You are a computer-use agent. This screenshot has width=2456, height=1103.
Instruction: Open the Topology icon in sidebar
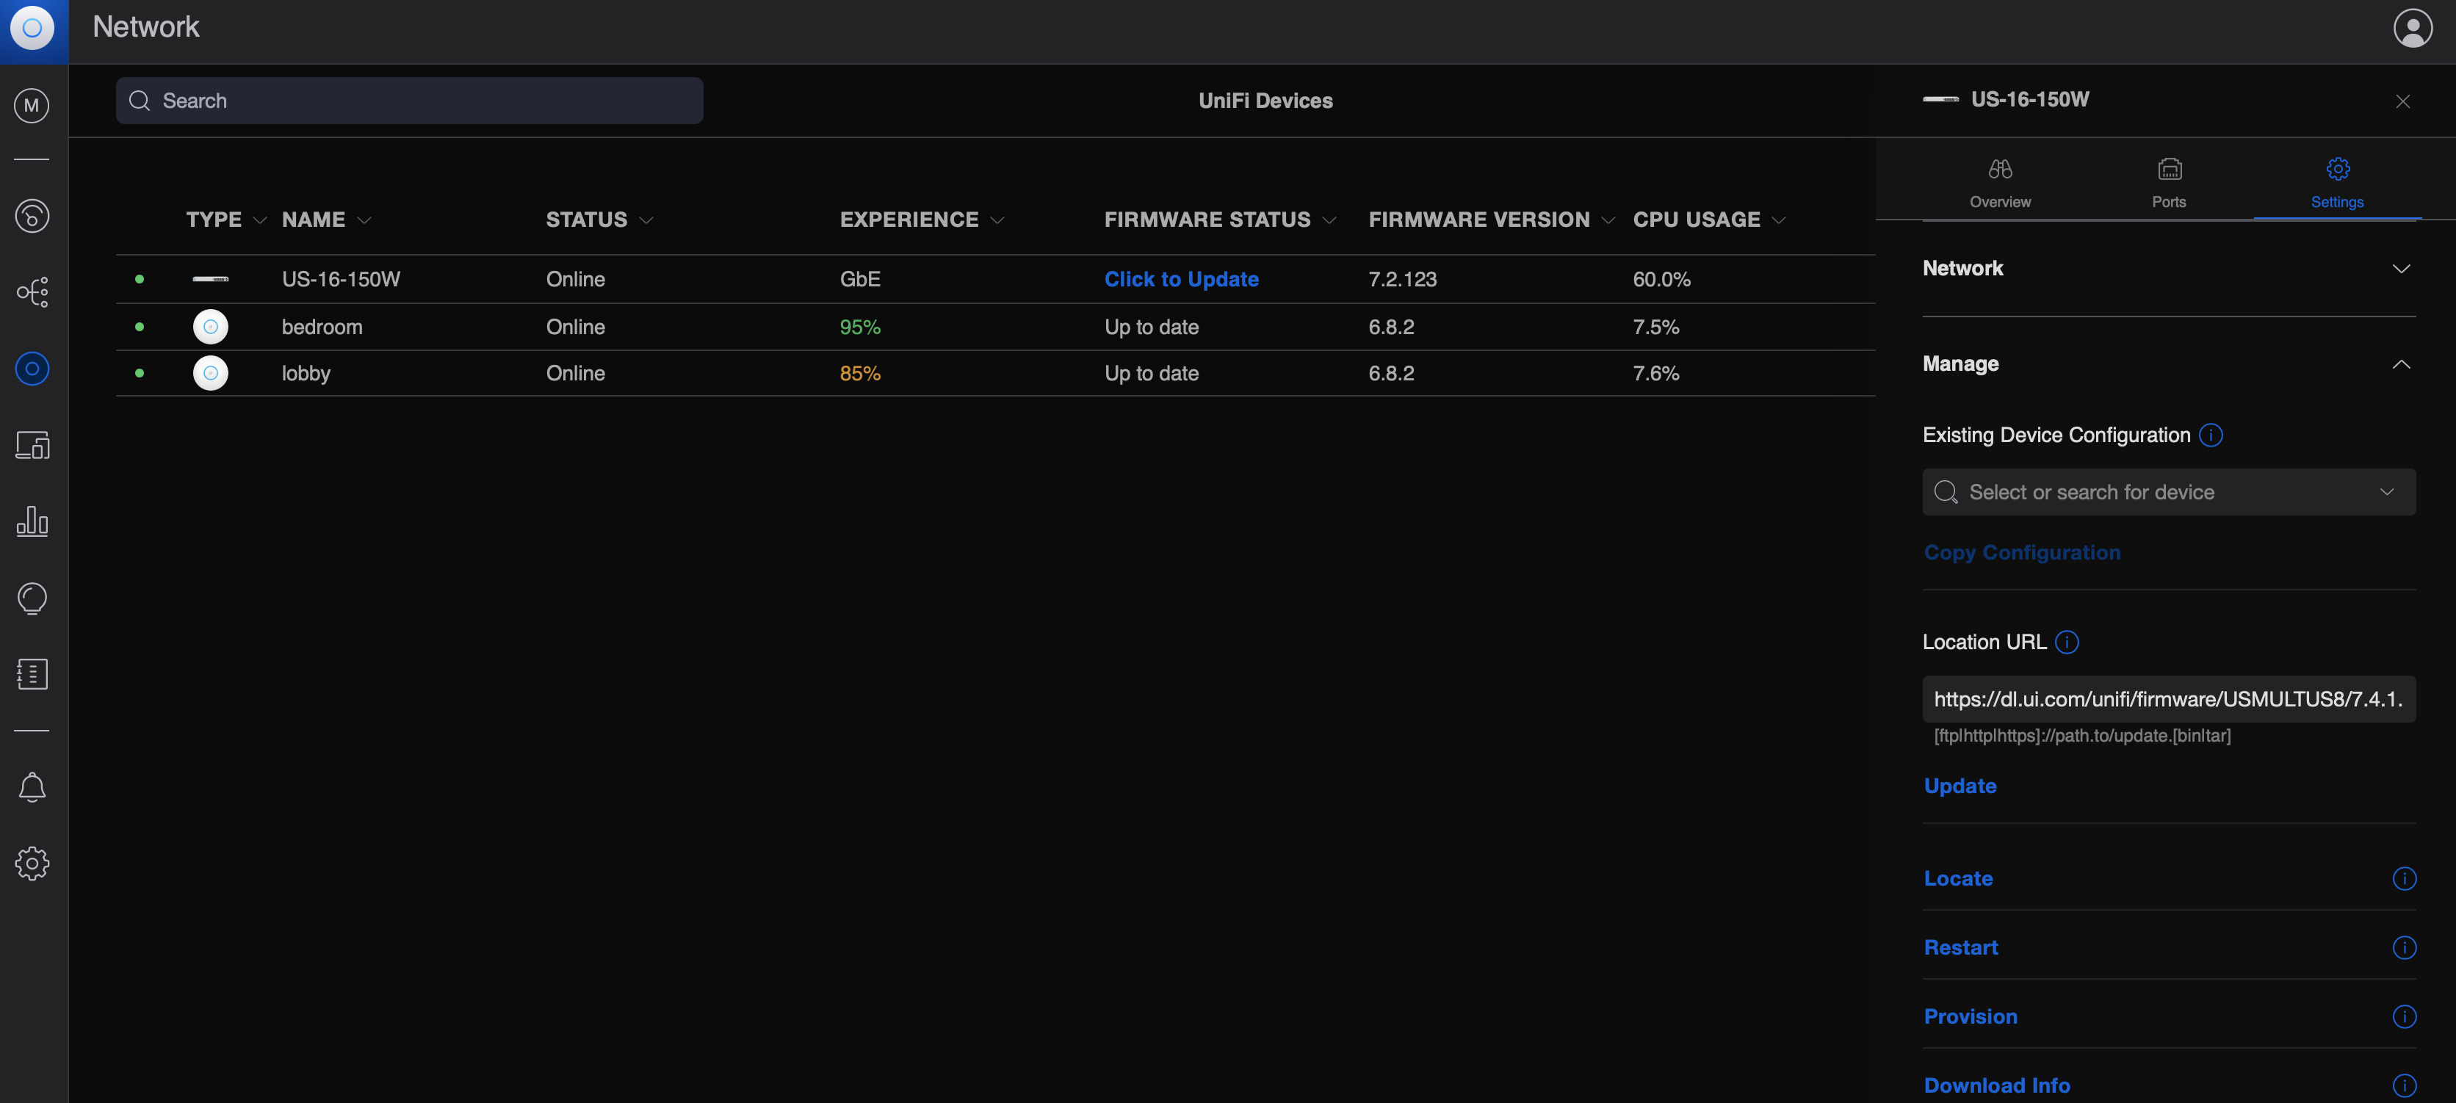pos(32,293)
